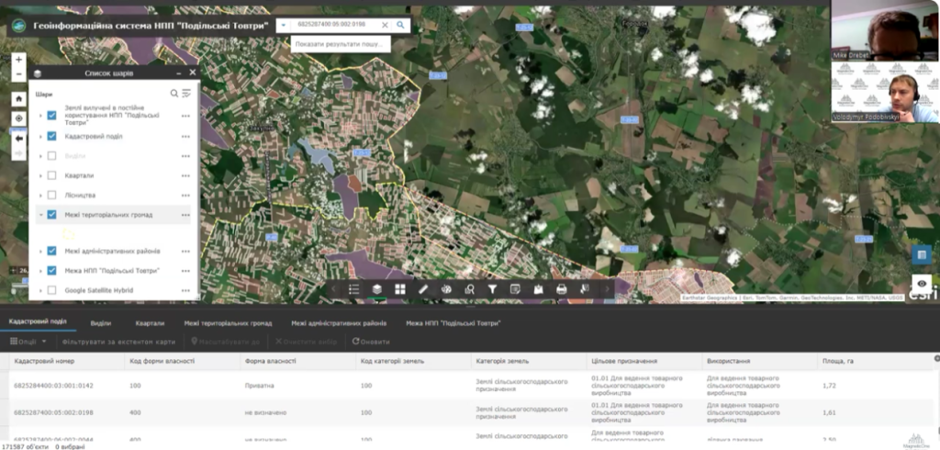
Task: Switch to Межі адміністративних районів tab
Action: pyautogui.click(x=339, y=323)
